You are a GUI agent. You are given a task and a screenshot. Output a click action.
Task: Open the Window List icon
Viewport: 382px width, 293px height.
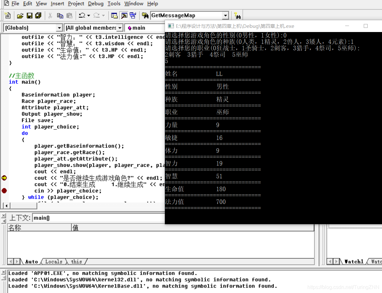pyautogui.click(x=133, y=16)
